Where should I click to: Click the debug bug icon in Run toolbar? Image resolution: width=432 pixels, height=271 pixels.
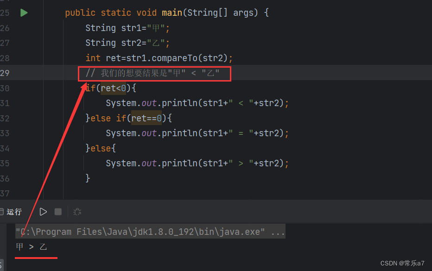[77, 212]
